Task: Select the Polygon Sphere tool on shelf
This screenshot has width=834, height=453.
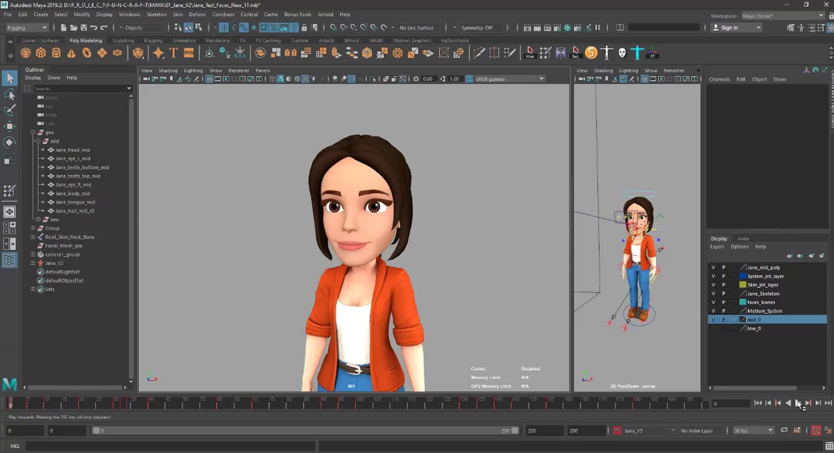Action: click(25, 53)
